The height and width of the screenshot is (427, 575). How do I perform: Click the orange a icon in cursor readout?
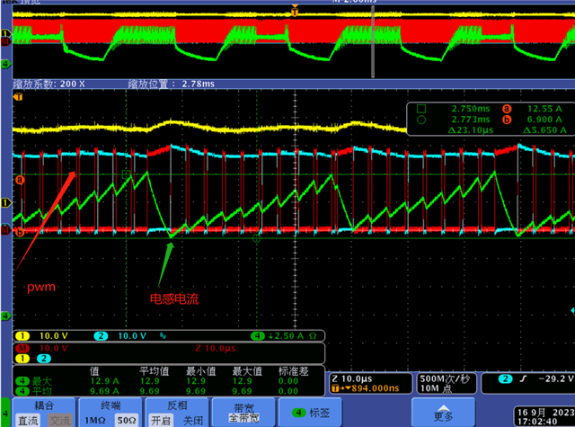click(x=507, y=109)
